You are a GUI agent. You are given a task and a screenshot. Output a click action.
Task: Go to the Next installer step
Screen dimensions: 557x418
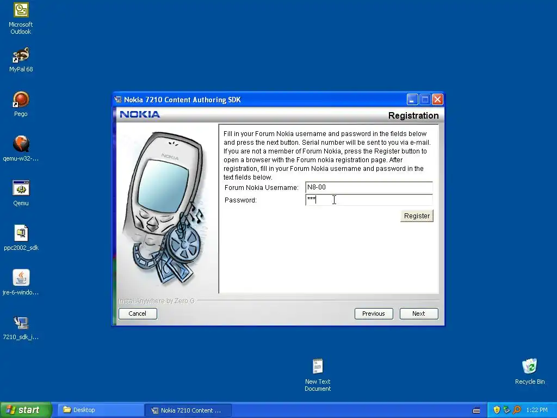(419, 313)
